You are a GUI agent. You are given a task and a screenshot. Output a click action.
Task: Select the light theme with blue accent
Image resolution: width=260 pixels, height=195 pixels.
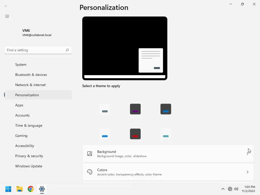tap(105, 134)
